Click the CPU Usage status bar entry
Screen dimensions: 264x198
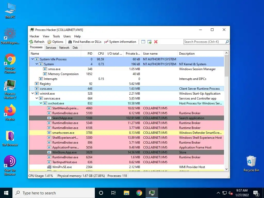point(40,176)
